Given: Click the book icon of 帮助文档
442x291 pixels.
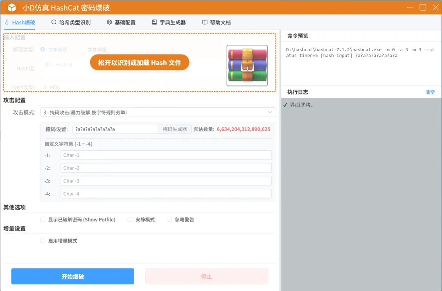Looking at the screenshot, I should 205,22.
